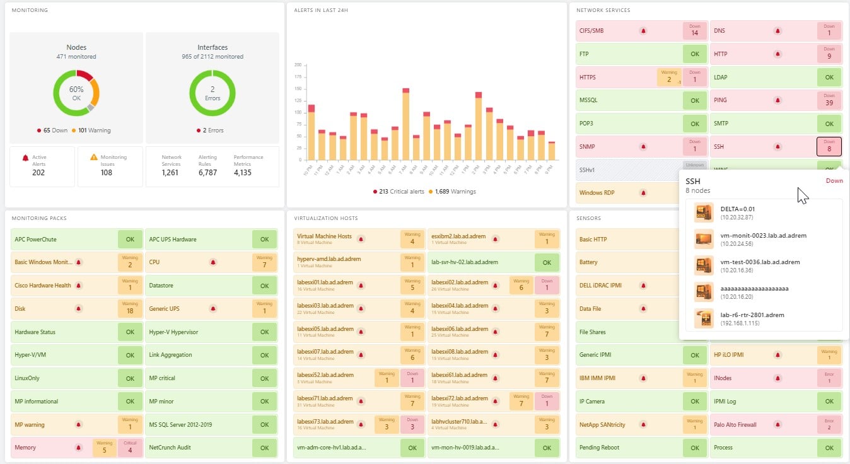Viewport: 850px width, 464px height.
Task: Click the Interfaces donut errors chart
Action: point(212,93)
